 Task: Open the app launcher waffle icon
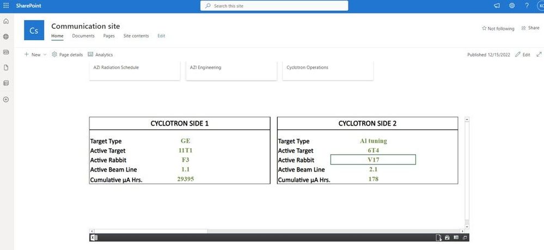[x=6, y=5]
